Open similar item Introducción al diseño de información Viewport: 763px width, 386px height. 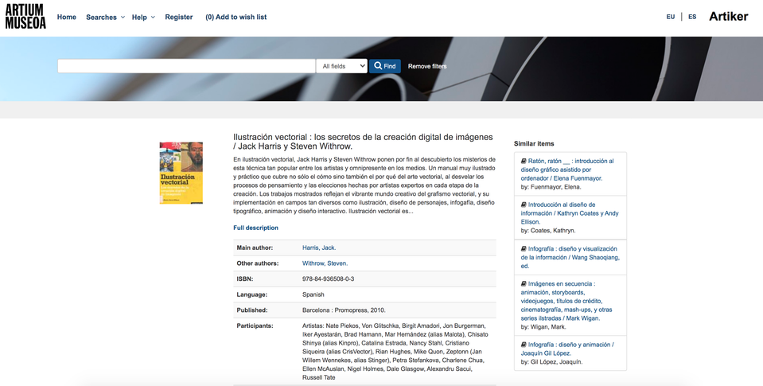[x=570, y=213]
